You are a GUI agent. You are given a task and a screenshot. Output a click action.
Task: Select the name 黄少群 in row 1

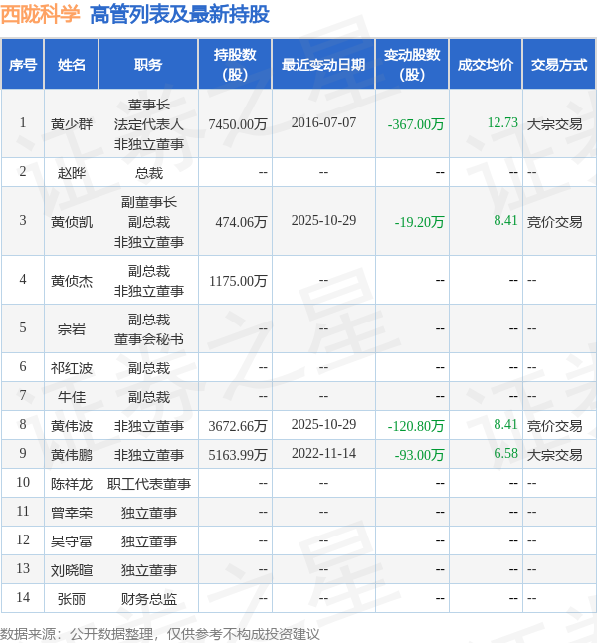coord(72,123)
